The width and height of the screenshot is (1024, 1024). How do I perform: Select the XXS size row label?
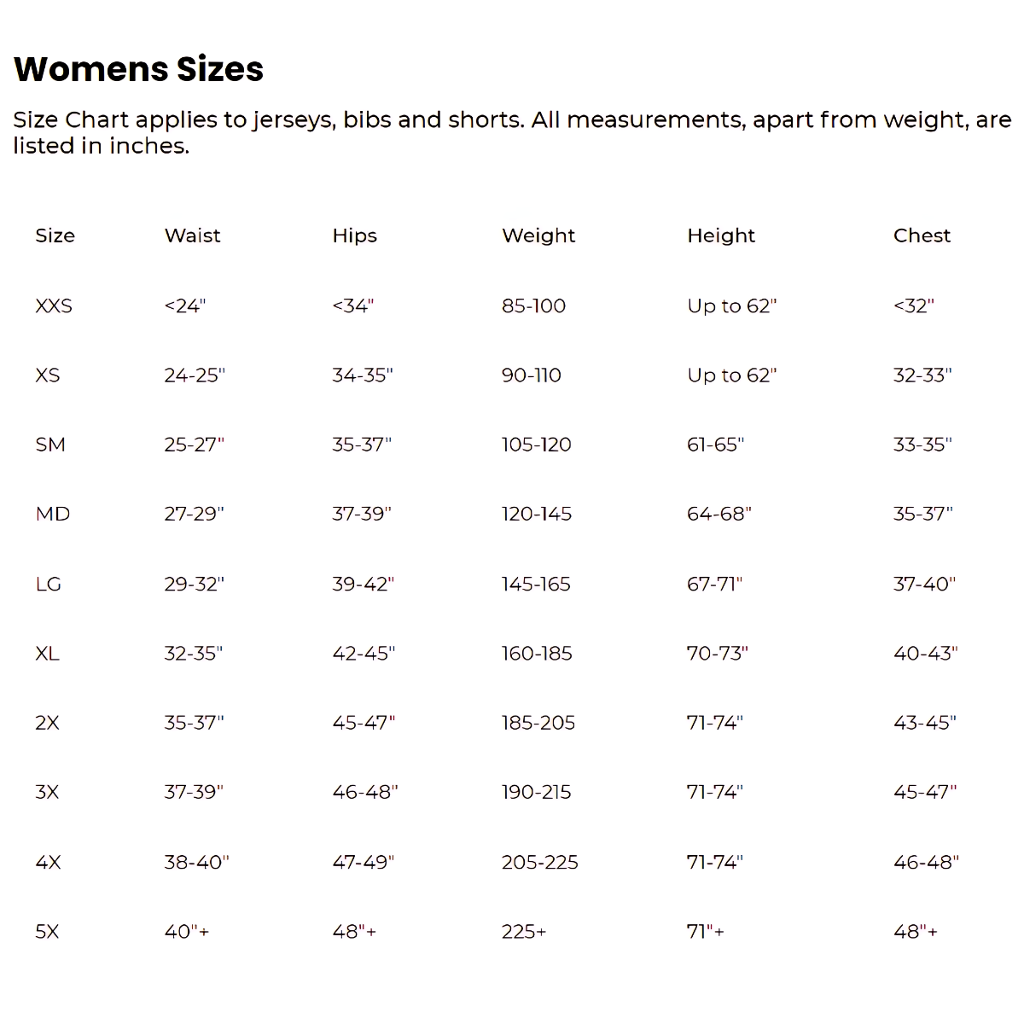click(x=54, y=305)
